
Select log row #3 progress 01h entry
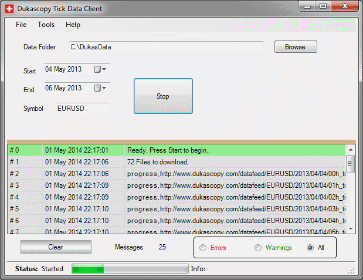[x=177, y=185]
